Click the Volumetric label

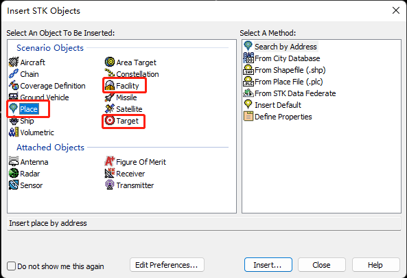[x=37, y=132]
